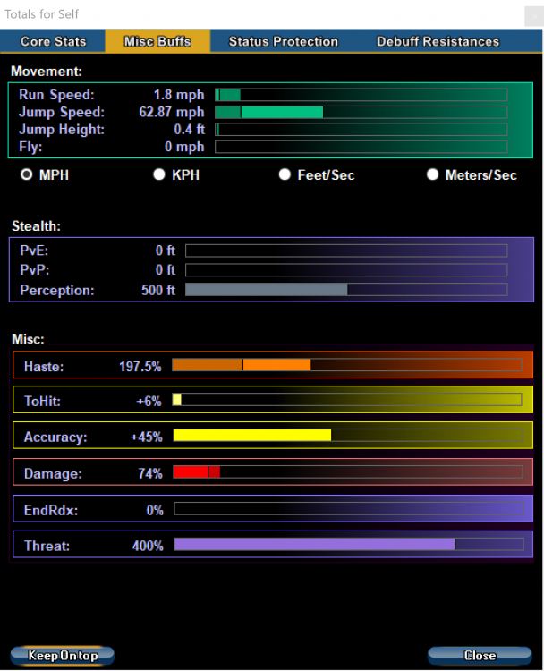544x671 pixels.
Task: Select Feet/Sec speed unit option
Action: click(285, 175)
